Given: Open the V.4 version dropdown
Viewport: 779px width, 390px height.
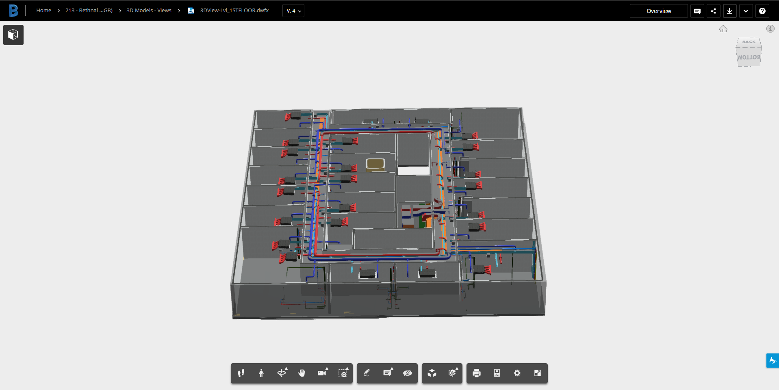Looking at the screenshot, I should 293,11.
